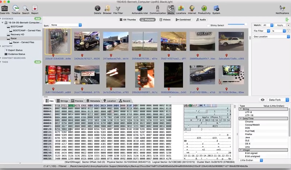Switch to the Metadata tab

click(93, 101)
